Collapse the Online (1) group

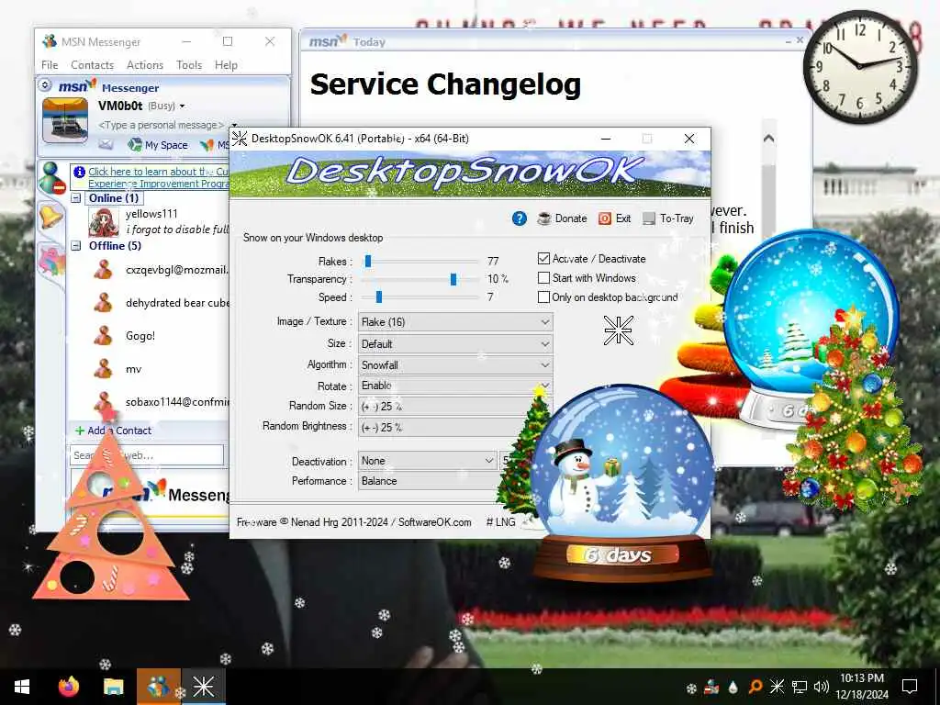tap(76, 198)
